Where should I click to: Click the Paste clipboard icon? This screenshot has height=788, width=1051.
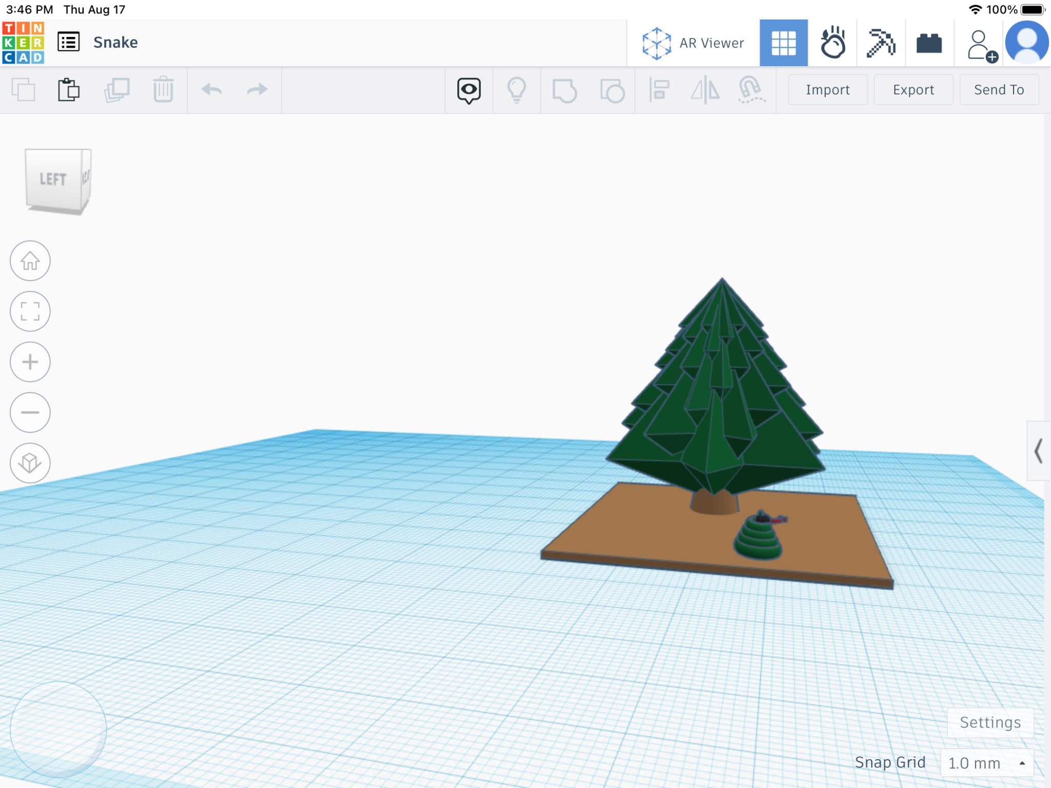point(68,90)
